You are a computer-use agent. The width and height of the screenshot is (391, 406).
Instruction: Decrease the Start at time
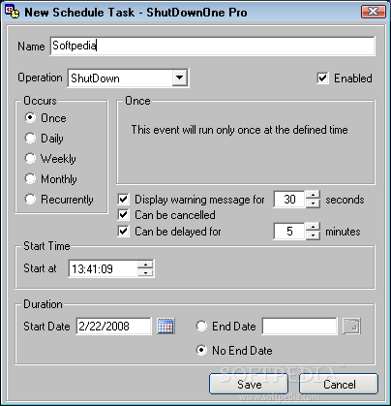(145, 272)
